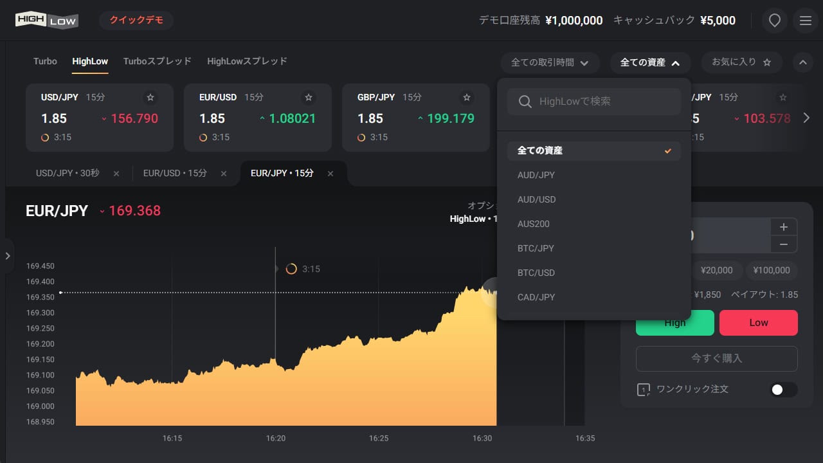
Task: Click 今すぐ購入 buy now button
Action: [717, 359]
